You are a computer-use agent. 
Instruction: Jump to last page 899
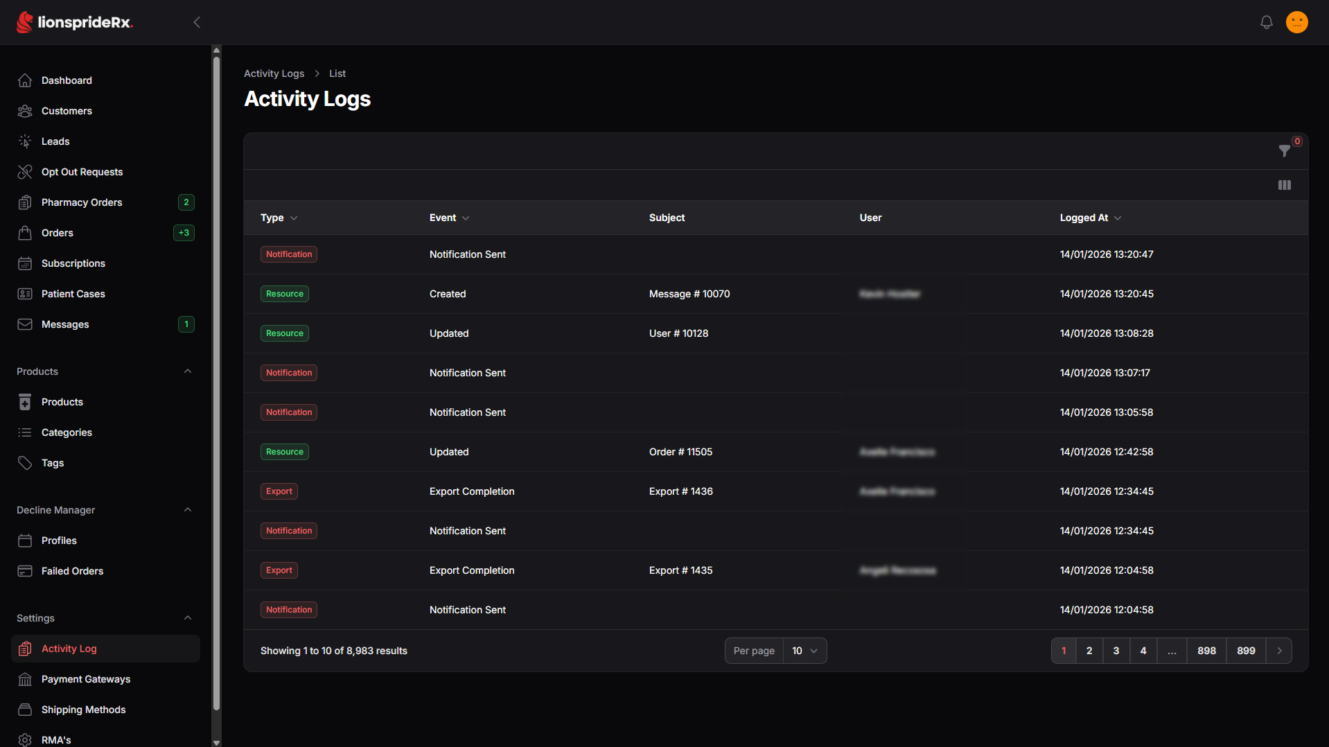(x=1246, y=651)
